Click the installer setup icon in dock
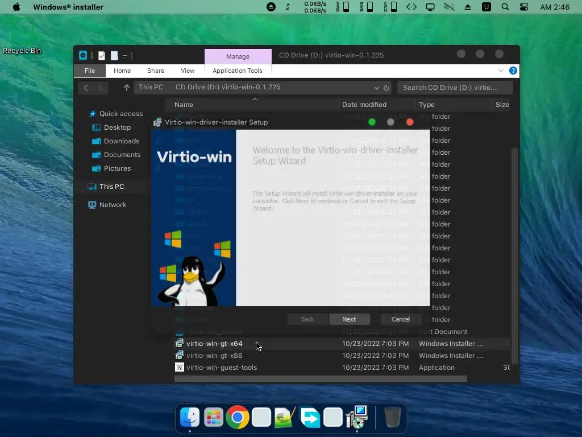 (357, 417)
